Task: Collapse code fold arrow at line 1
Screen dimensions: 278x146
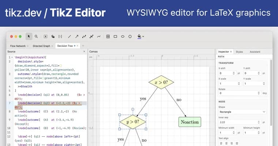Action: pos(12,57)
